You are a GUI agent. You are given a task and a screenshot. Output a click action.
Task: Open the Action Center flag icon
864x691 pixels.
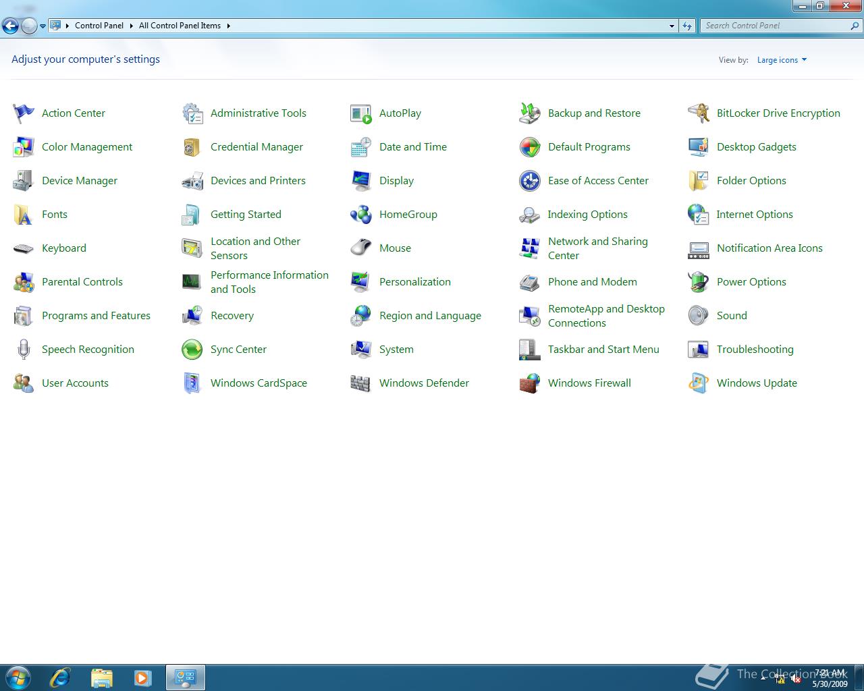point(24,113)
